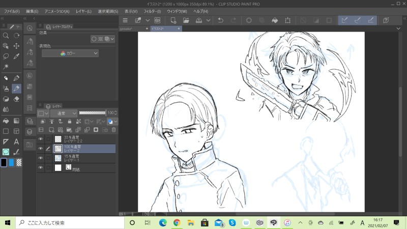Select the Frame border tool
Viewport: 407px width, 229px height.
[x=16, y=131]
